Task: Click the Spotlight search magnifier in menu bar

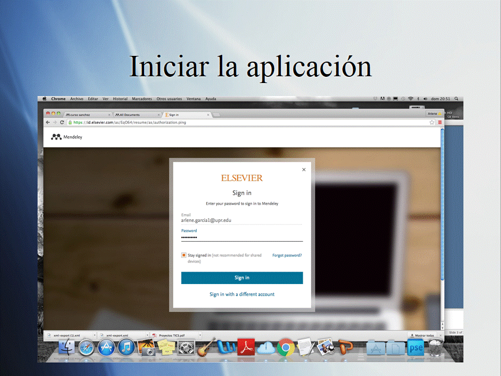Action: point(457,99)
